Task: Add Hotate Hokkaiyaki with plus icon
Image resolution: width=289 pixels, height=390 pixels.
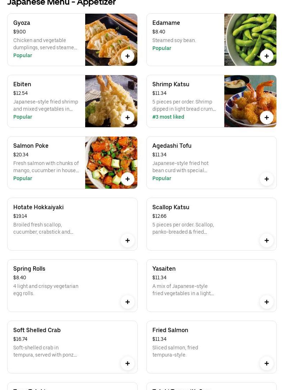Action: [x=128, y=240]
